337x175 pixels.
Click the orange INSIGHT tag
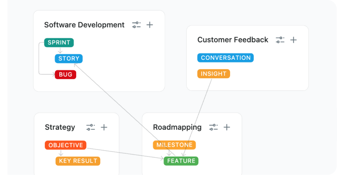pos(214,74)
